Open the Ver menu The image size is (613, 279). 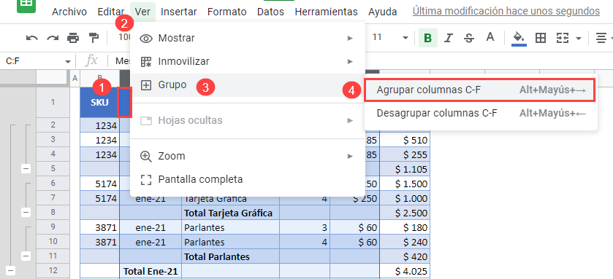[x=142, y=12]
